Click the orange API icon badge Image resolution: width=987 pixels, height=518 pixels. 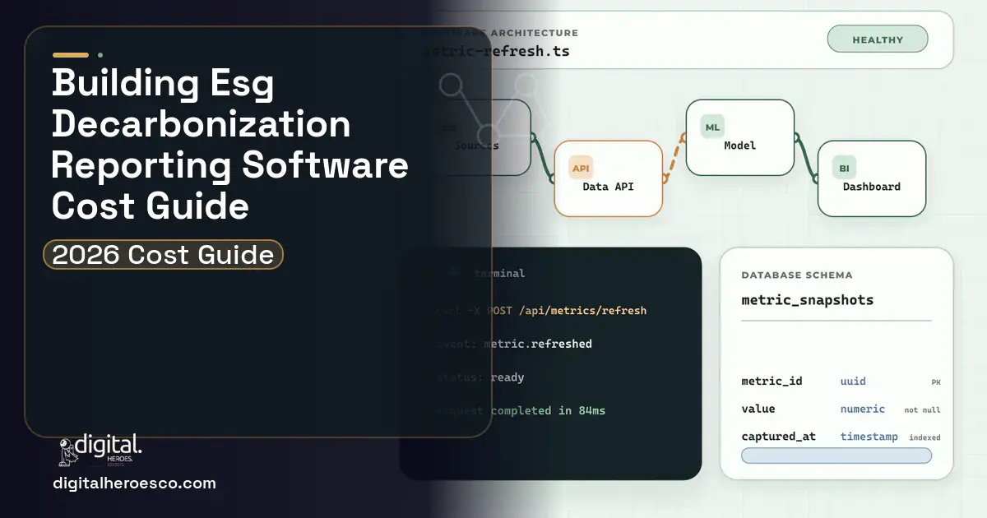581,168
